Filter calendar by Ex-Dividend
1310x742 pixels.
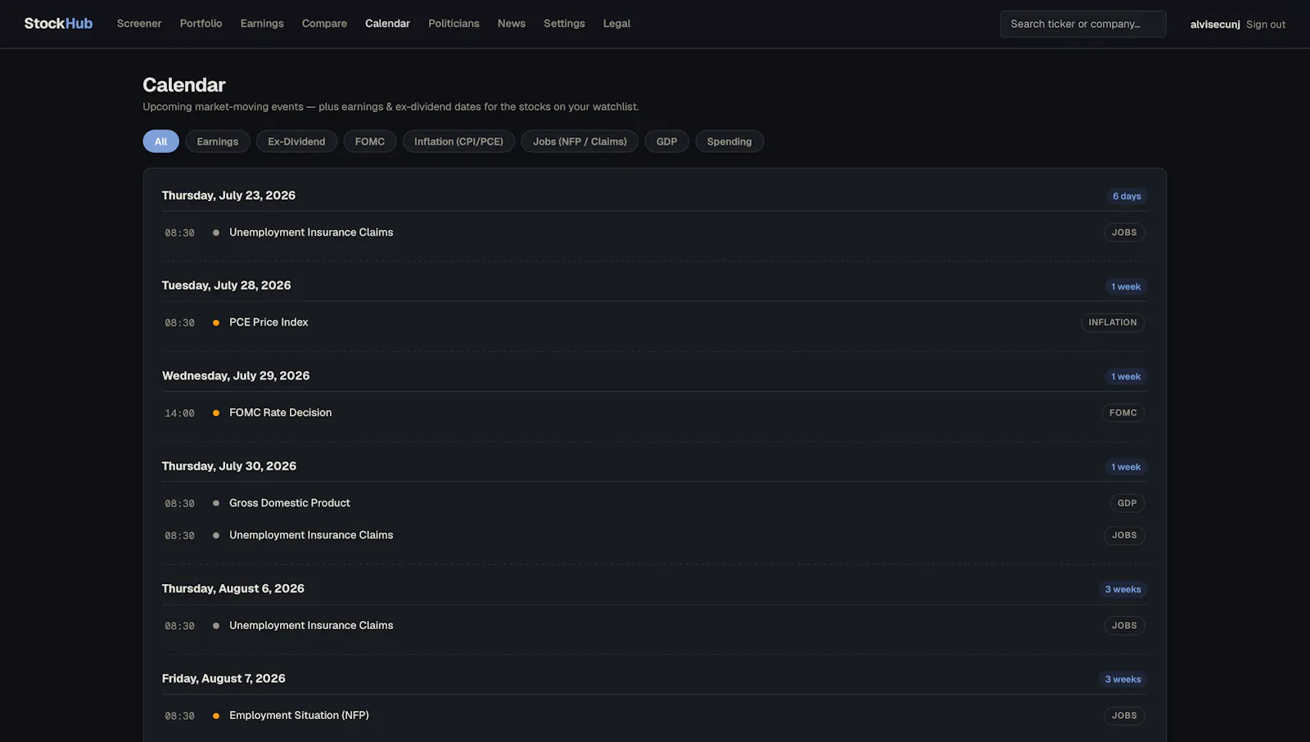pyautogui.click(x=296, y=142)
